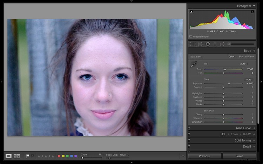Viewport: 263px width, 164px height.
Task: Collapse the Basic panel triangle
Action: [254, 51]
